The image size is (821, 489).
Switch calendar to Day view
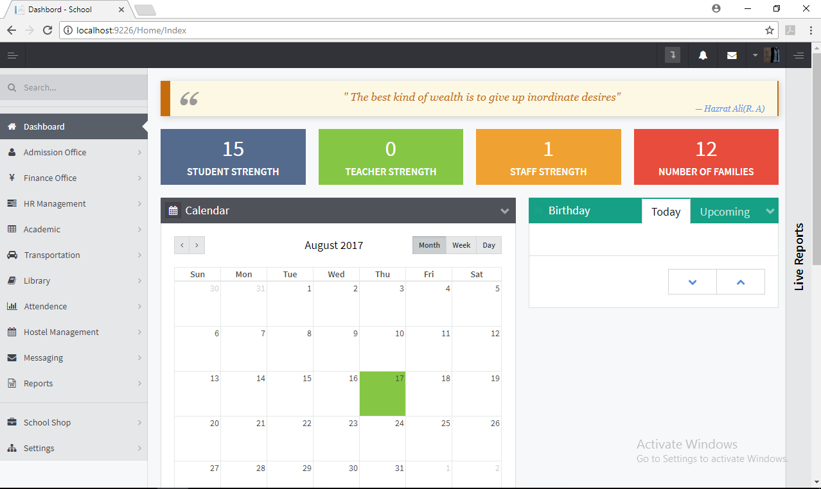[489, 245]
